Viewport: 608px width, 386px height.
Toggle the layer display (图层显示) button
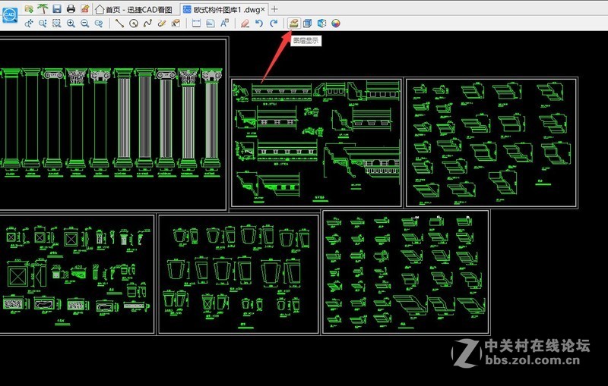pyautogui.click(x=293, y=24)
